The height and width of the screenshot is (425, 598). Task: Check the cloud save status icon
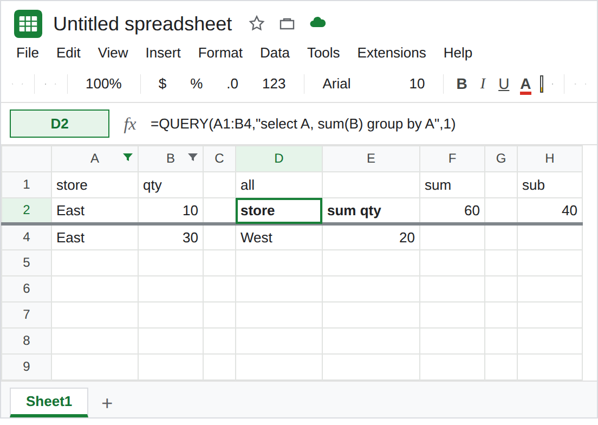coord(317,23)
